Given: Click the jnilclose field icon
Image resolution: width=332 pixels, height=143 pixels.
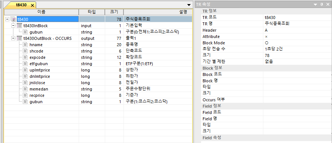Looking at the screenshot, I should 25,83.
